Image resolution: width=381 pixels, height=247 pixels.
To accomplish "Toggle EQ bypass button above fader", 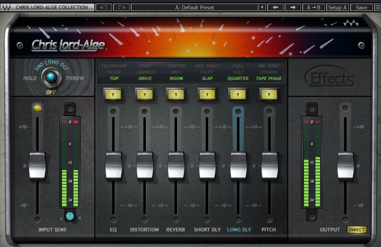I will [113, 112].
